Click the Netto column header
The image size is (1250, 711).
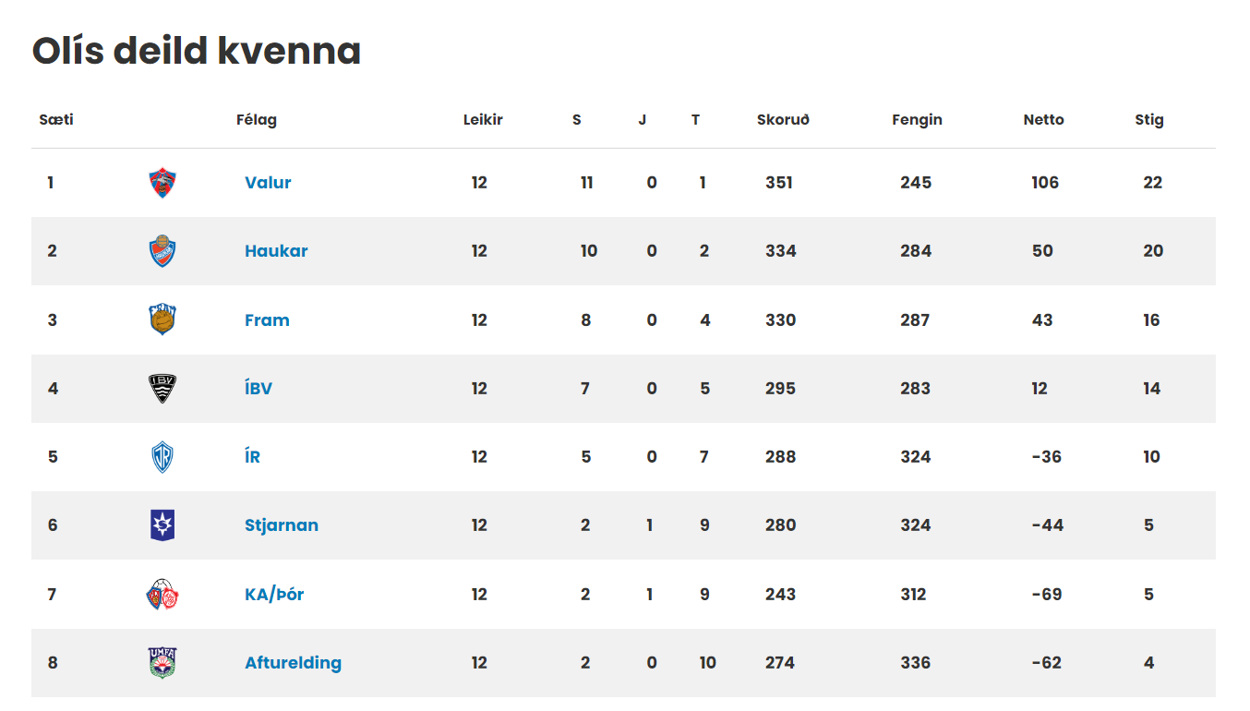(1043, 120)
